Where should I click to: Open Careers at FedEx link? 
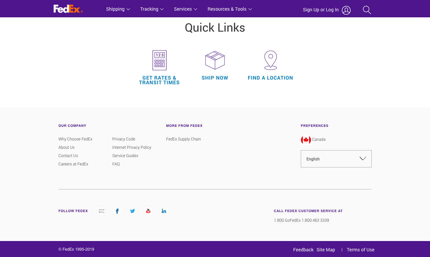click(x=73, y=164)
